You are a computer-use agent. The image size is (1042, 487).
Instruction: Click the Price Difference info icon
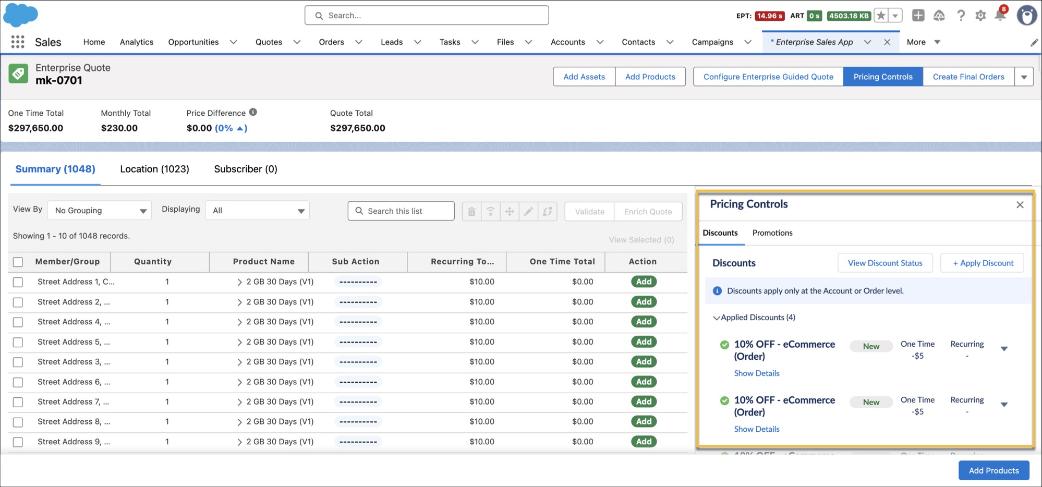click(x=253, y=112)
